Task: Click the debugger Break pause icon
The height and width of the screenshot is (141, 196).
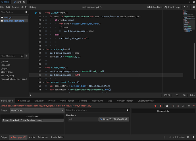Action: [x=189, y=106]
